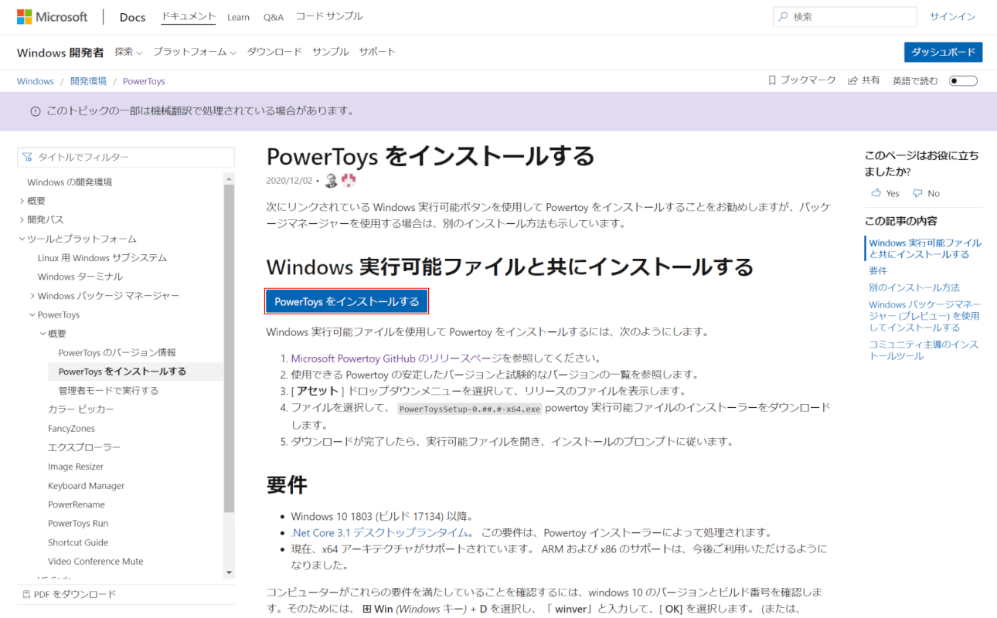Click the Microsoft logo in the header
997x618 pixels.
[x=52, y=17]
